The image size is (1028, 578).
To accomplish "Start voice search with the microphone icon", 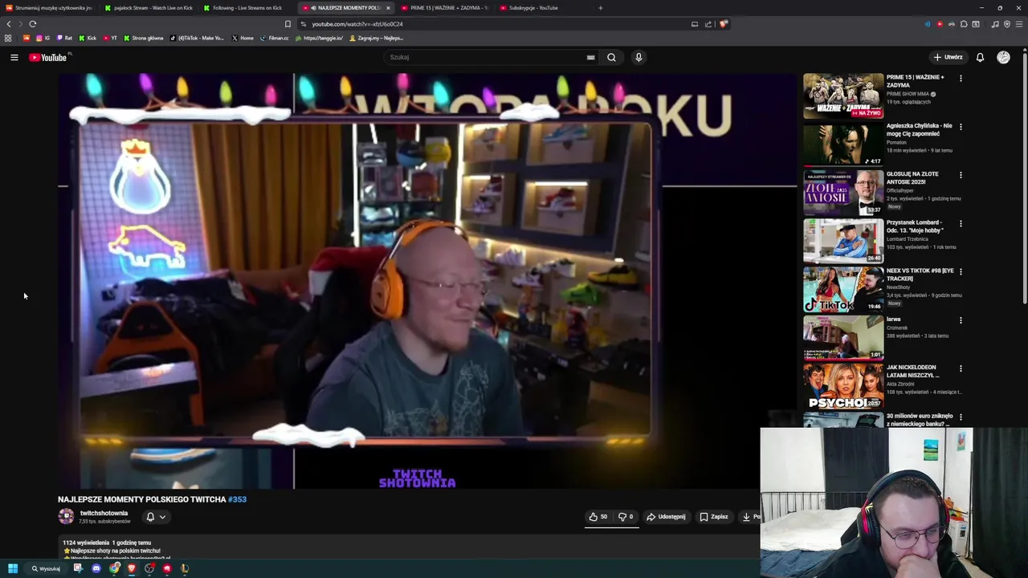I will [x=638, y=57].
